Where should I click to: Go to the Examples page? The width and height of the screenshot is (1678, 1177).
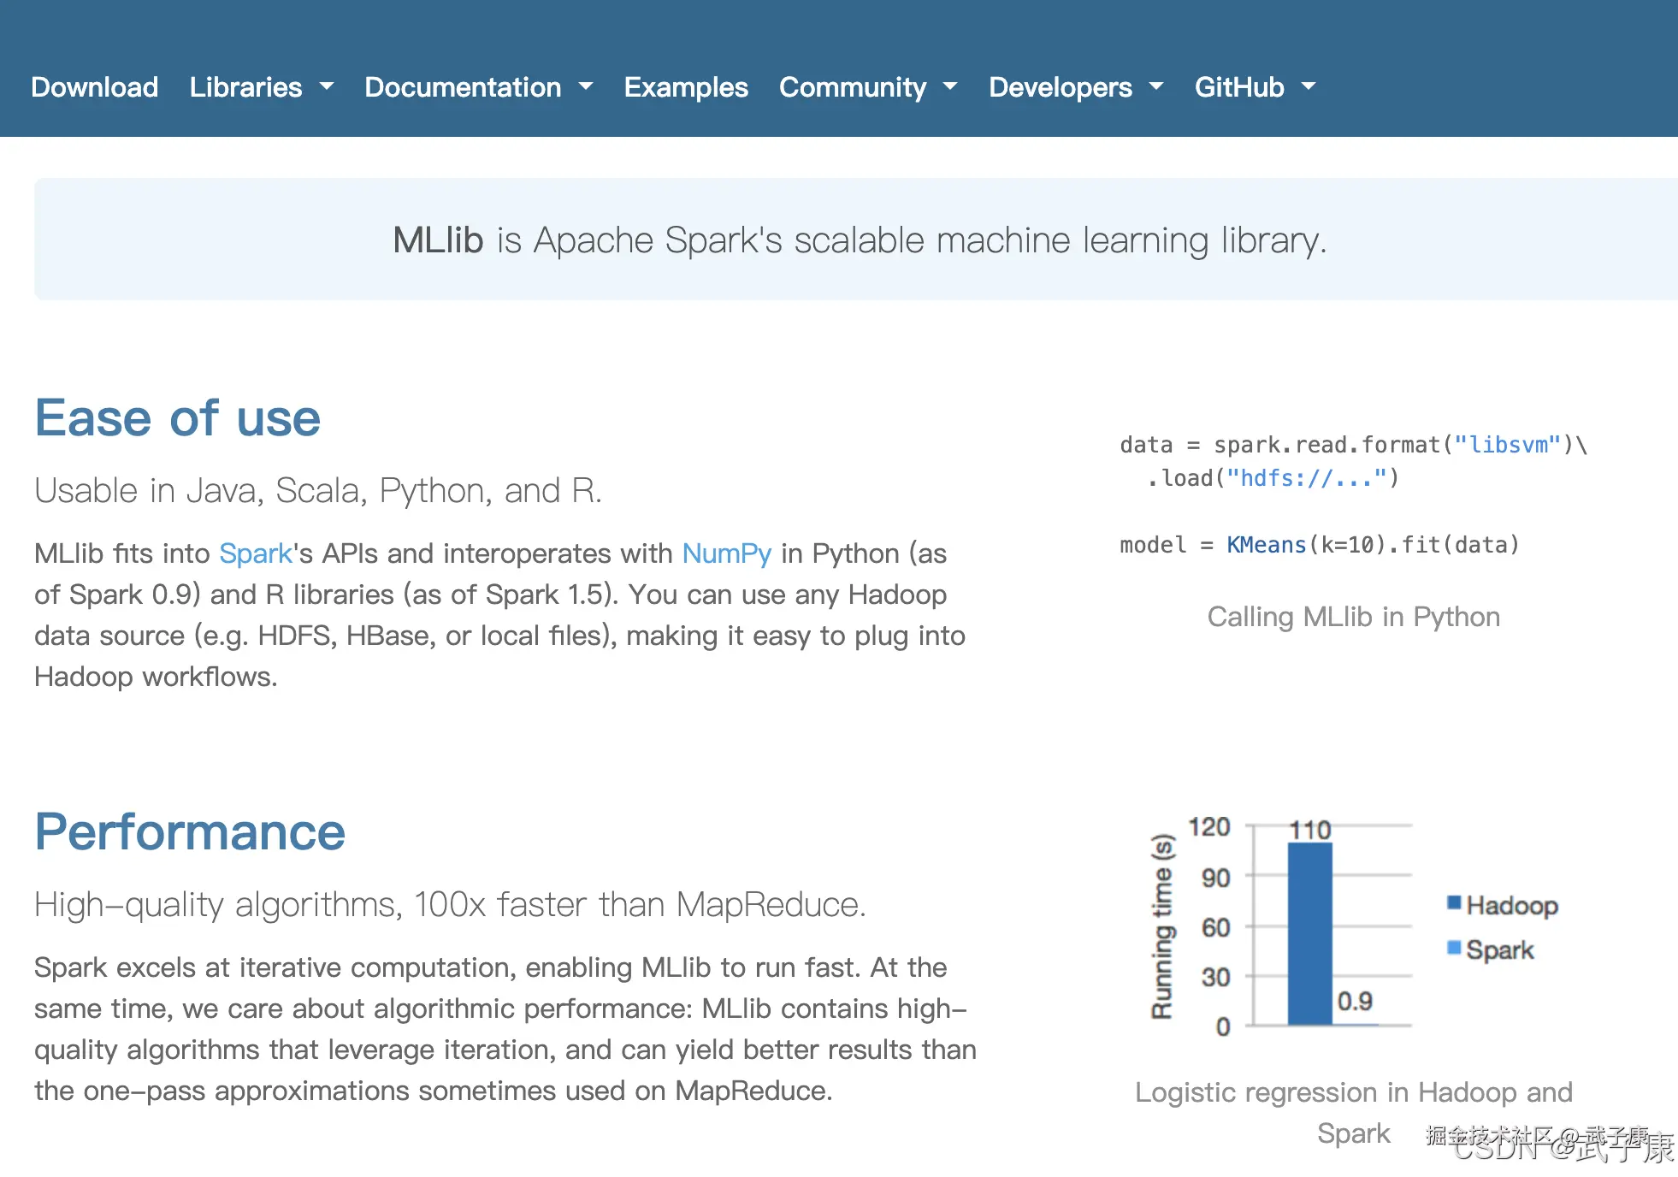686,87
